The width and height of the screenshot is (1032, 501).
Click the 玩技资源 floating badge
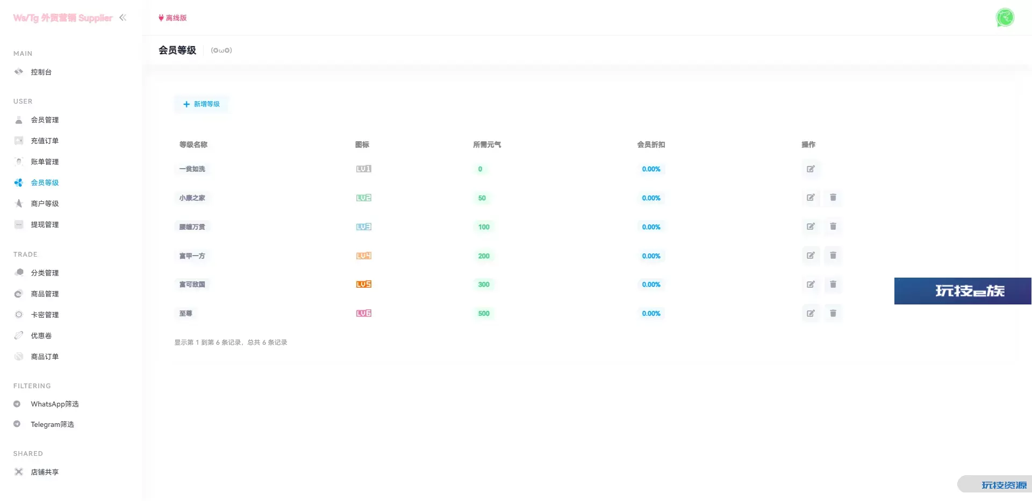pyautogui.click(x=995, y=484)
